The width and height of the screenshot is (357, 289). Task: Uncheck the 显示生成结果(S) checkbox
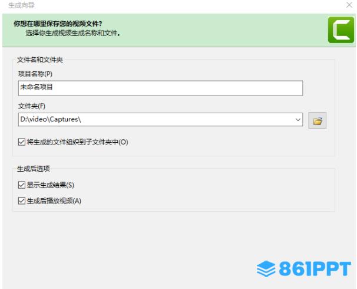22,185
